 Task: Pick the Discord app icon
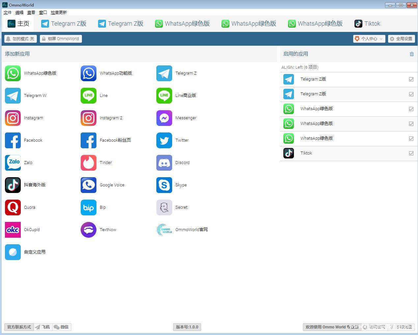coord(164,163)
